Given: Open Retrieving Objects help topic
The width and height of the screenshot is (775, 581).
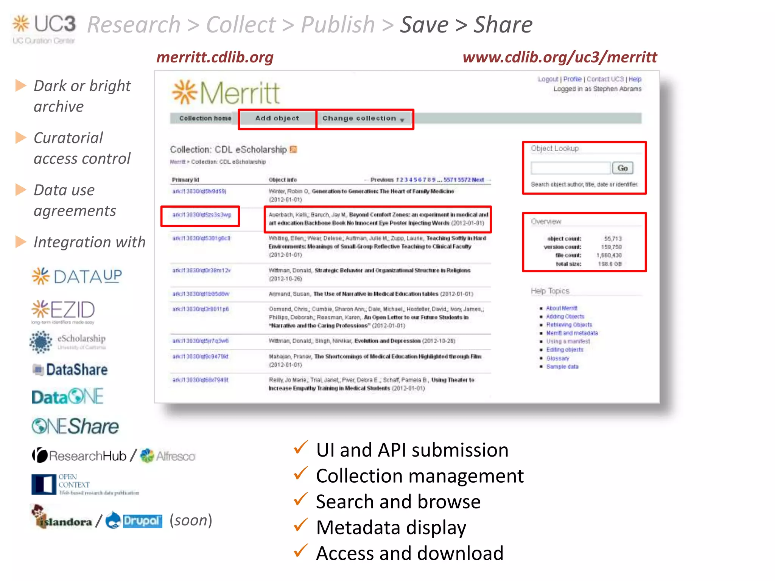Looking at the screenshot, I should pos(569,325).
